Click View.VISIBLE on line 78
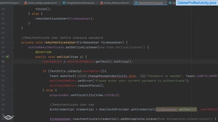The width and height of the screenshot is (218, 122). coord(106,95)
